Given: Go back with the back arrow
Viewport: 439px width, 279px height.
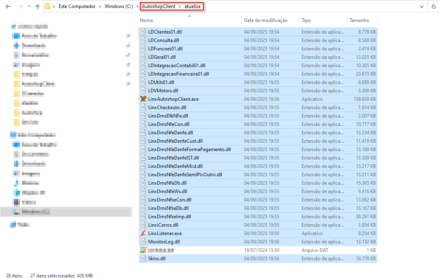Looking at the screenshot, I should tap(8, 6).
